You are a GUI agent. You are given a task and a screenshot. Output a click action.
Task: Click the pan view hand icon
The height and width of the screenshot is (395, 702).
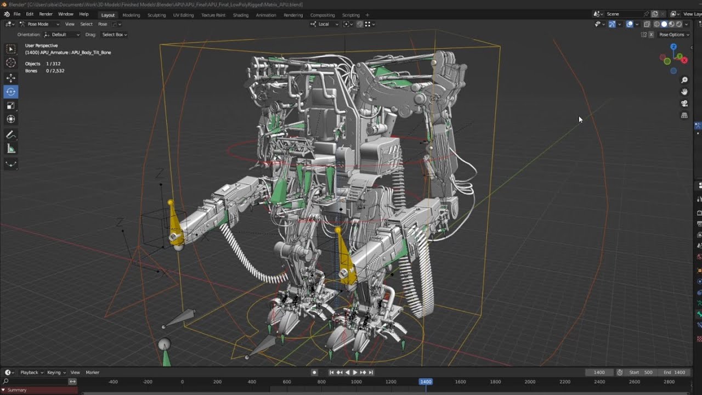pos(684,92)
